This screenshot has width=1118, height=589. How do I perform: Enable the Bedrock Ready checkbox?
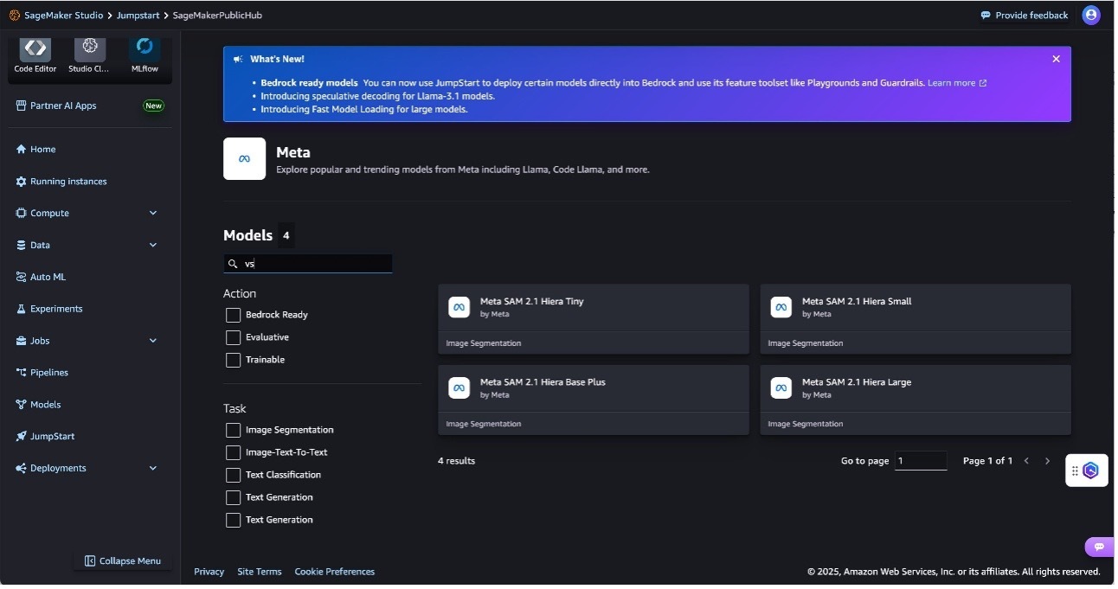(233, 316)
